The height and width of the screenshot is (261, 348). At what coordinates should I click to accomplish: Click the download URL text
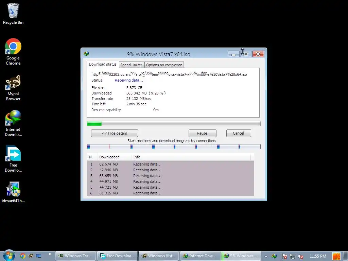point(169,74)
